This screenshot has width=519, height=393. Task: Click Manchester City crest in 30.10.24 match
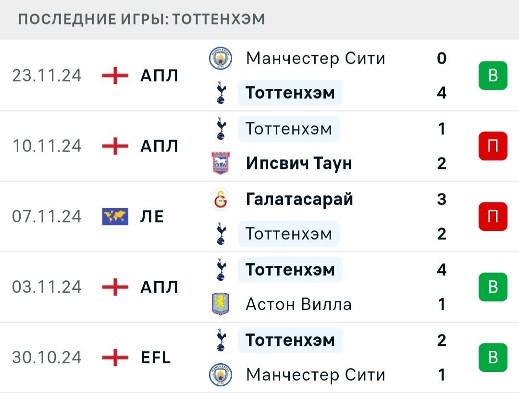click(x=221, y=374)
